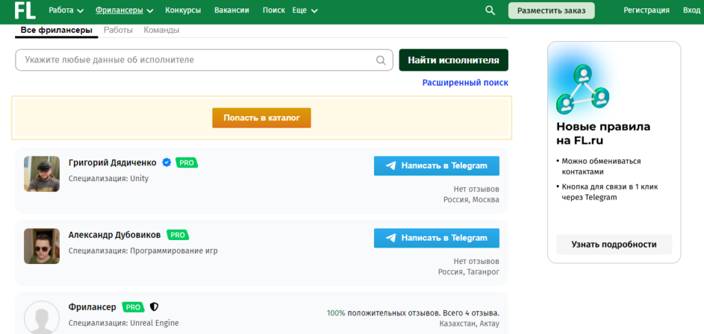Open the Поиск menu item

click(274, 10)
